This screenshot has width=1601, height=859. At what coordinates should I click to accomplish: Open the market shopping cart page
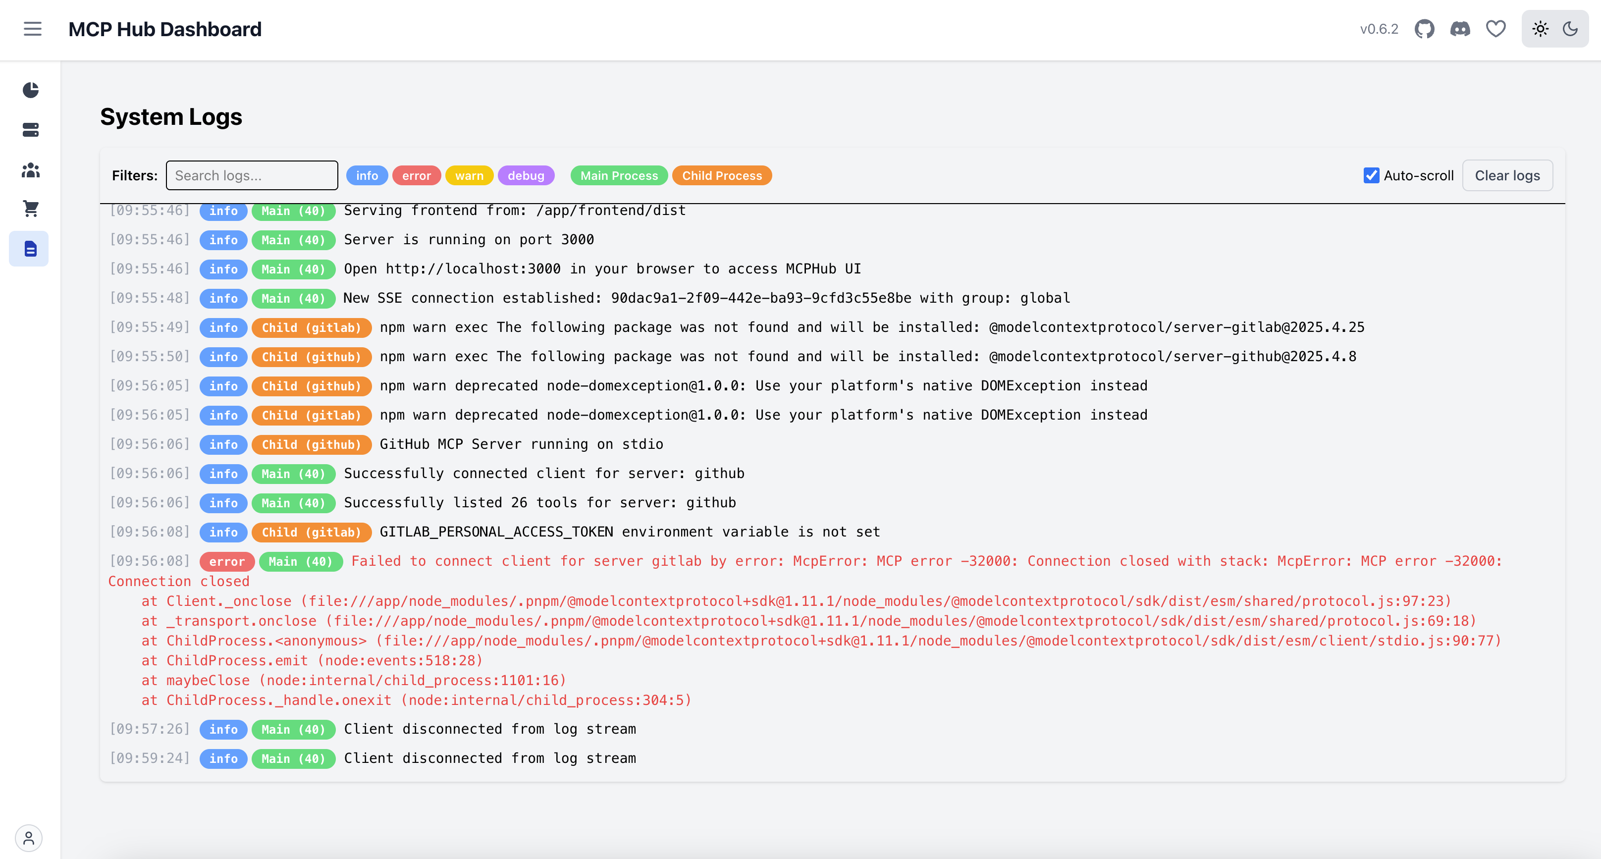pos(30,209)
